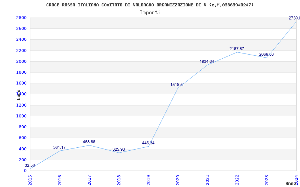Click y-axis value 1200
This screenshot has height=187, width=300.
click(21, 105)
